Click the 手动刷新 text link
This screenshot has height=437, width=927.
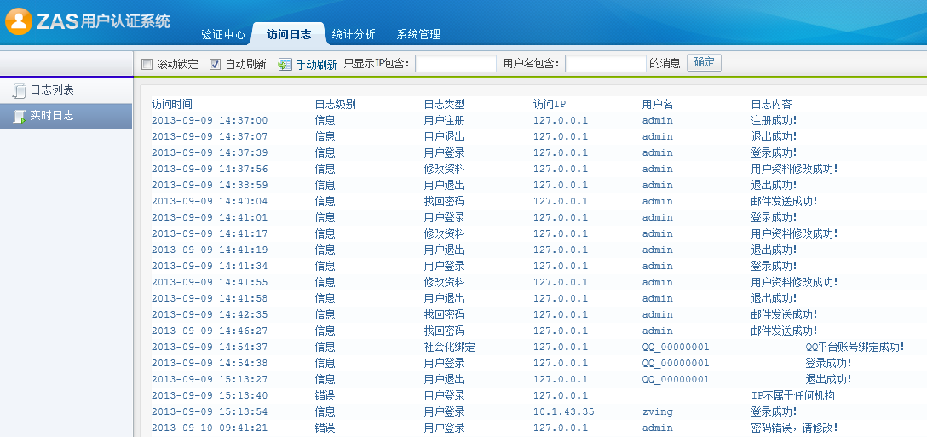[316, 65]
